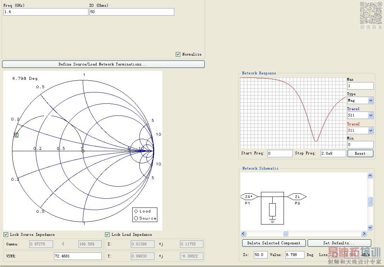Viewport: 384px width, 267px height.
Task: Open Define Source/Load Network Terminations
Action: [103, 64]
